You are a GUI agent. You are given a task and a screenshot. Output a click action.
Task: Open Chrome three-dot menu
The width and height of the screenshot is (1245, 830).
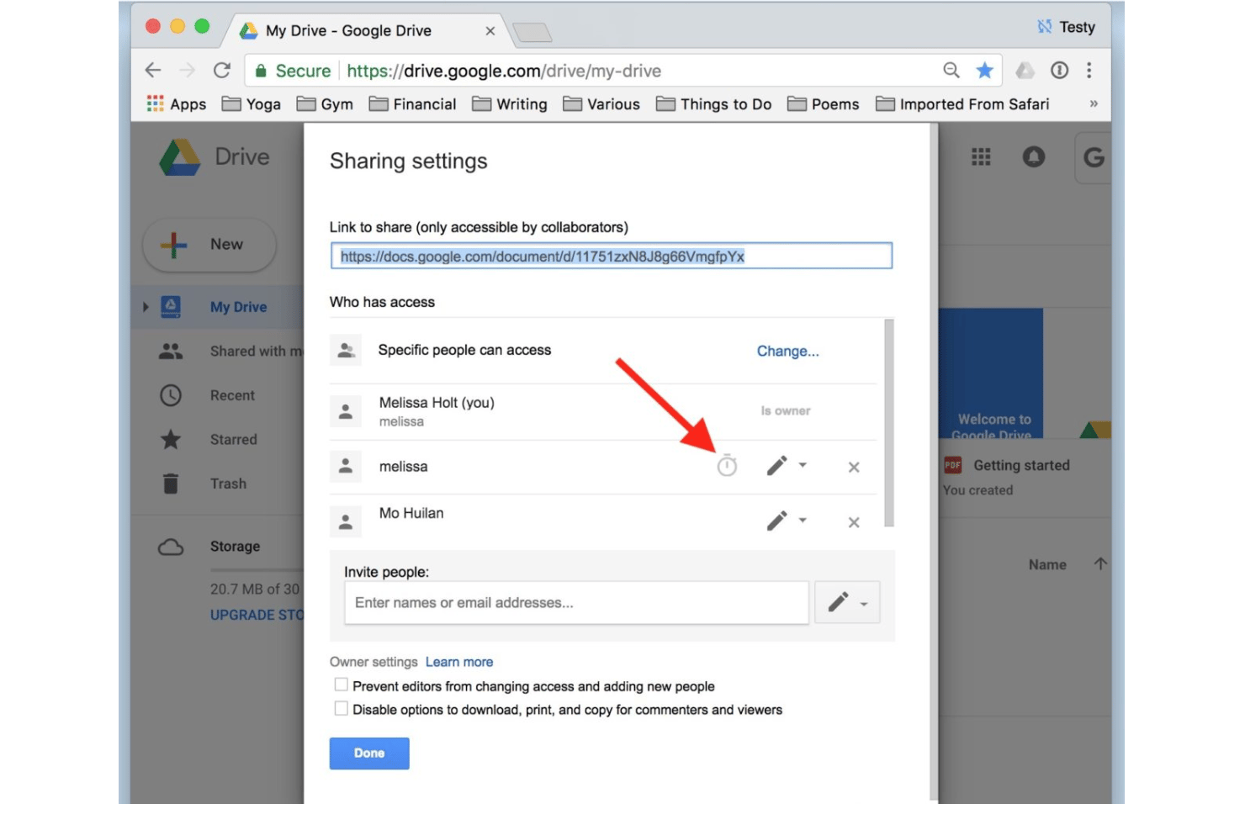click(1089, 71)
